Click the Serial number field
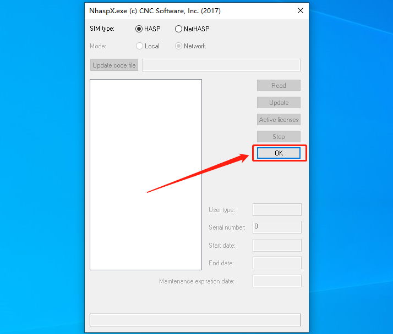 tap(277, 227)
